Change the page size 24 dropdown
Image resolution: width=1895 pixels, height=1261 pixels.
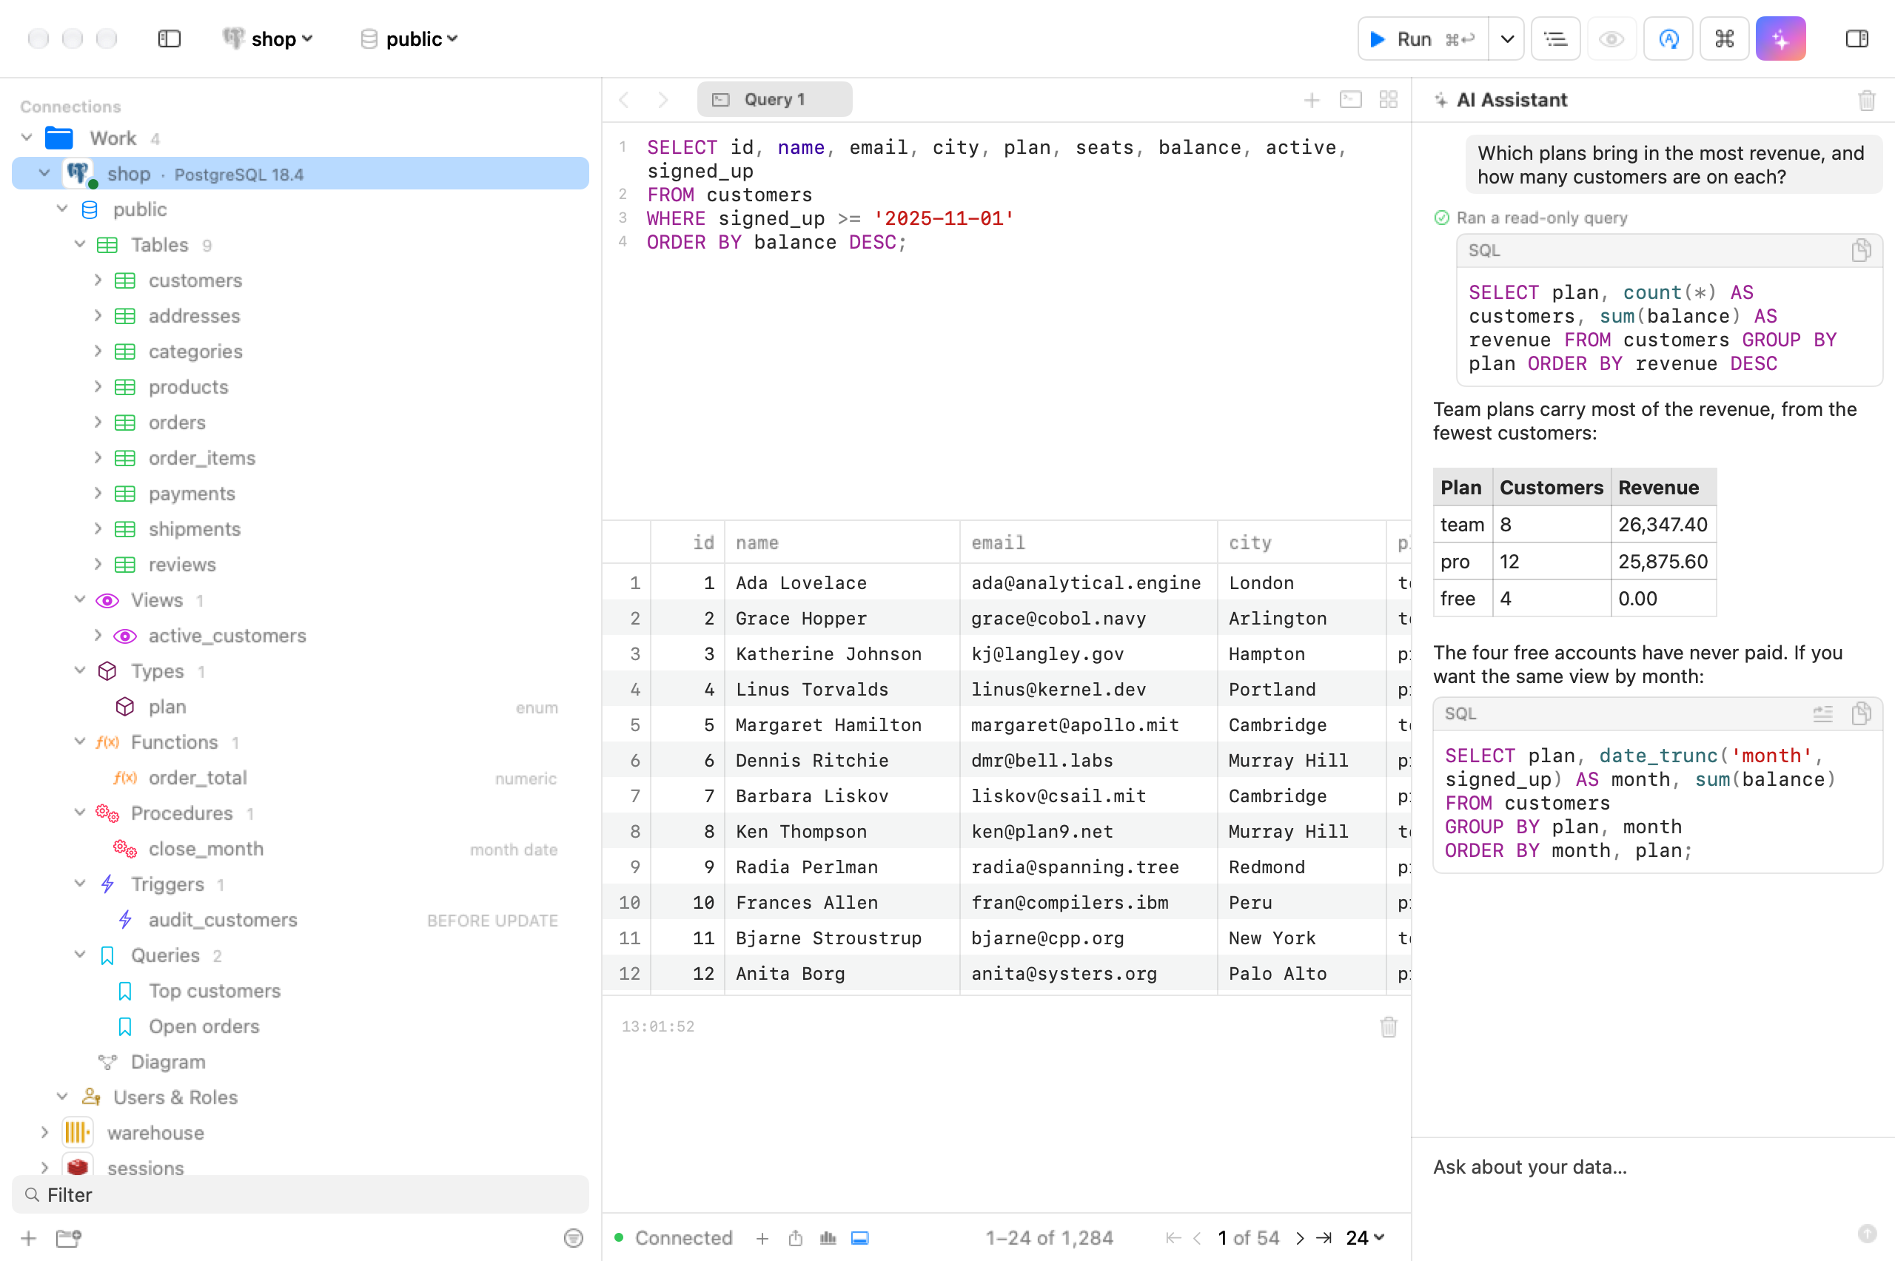[1365, 1237]
